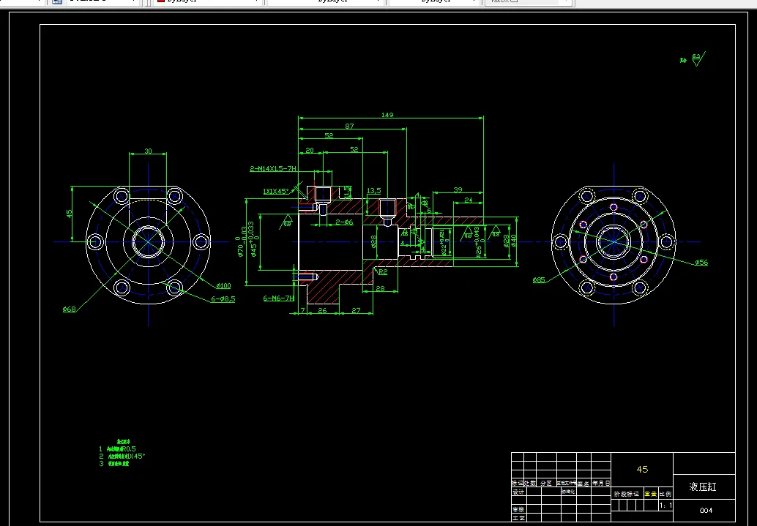This screenshot has width=757, height=526.
Task: Click drawing number 004 in the title block
Action: 706,511
